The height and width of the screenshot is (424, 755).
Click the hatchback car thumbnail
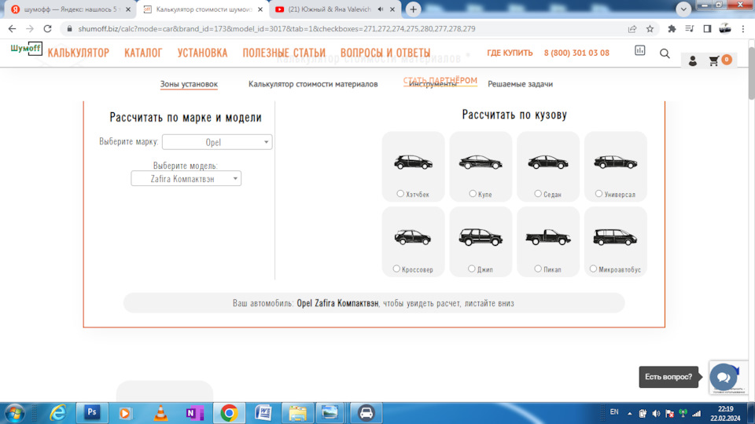click(413, 162)
